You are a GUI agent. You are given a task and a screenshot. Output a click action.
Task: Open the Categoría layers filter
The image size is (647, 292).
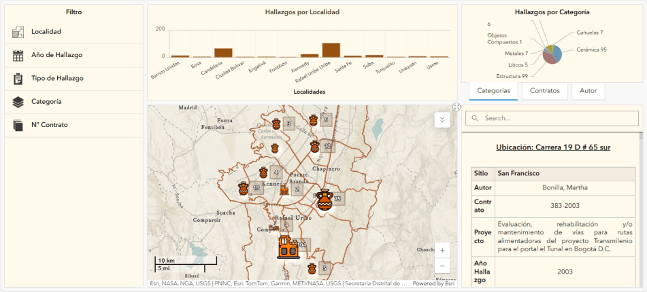(x=46, y=101)
